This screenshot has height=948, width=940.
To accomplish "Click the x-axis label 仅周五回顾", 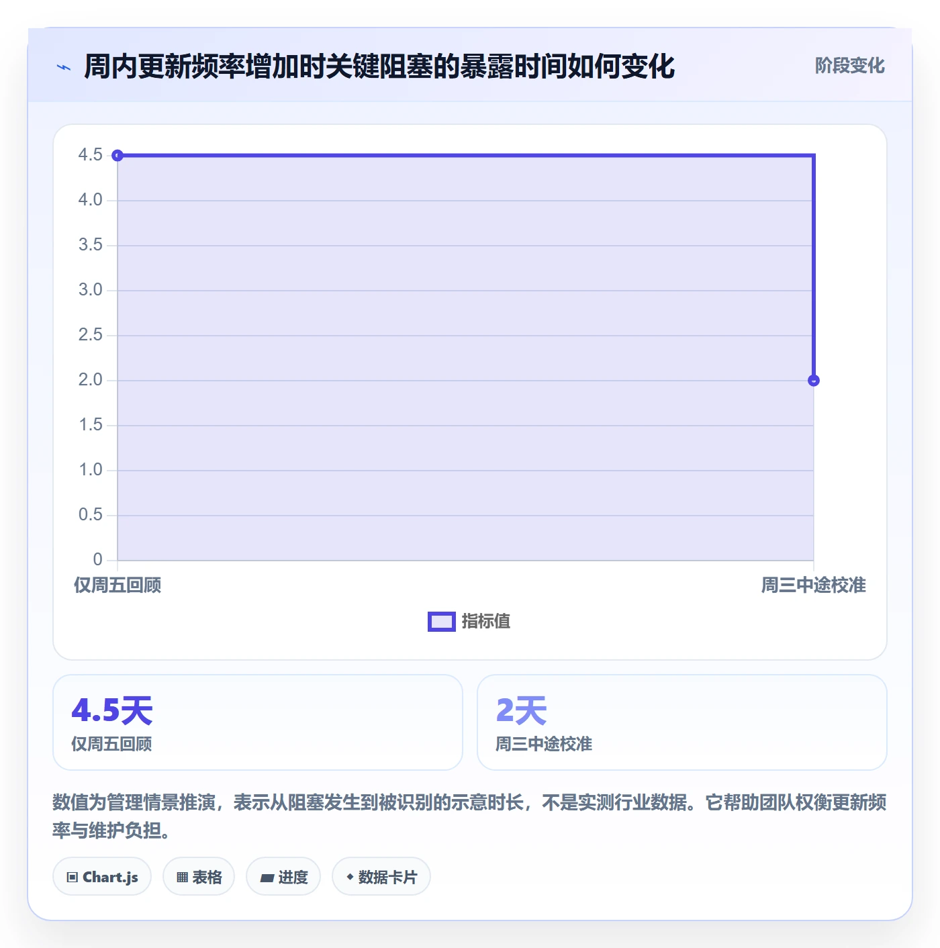I will [x=117, y=585].
